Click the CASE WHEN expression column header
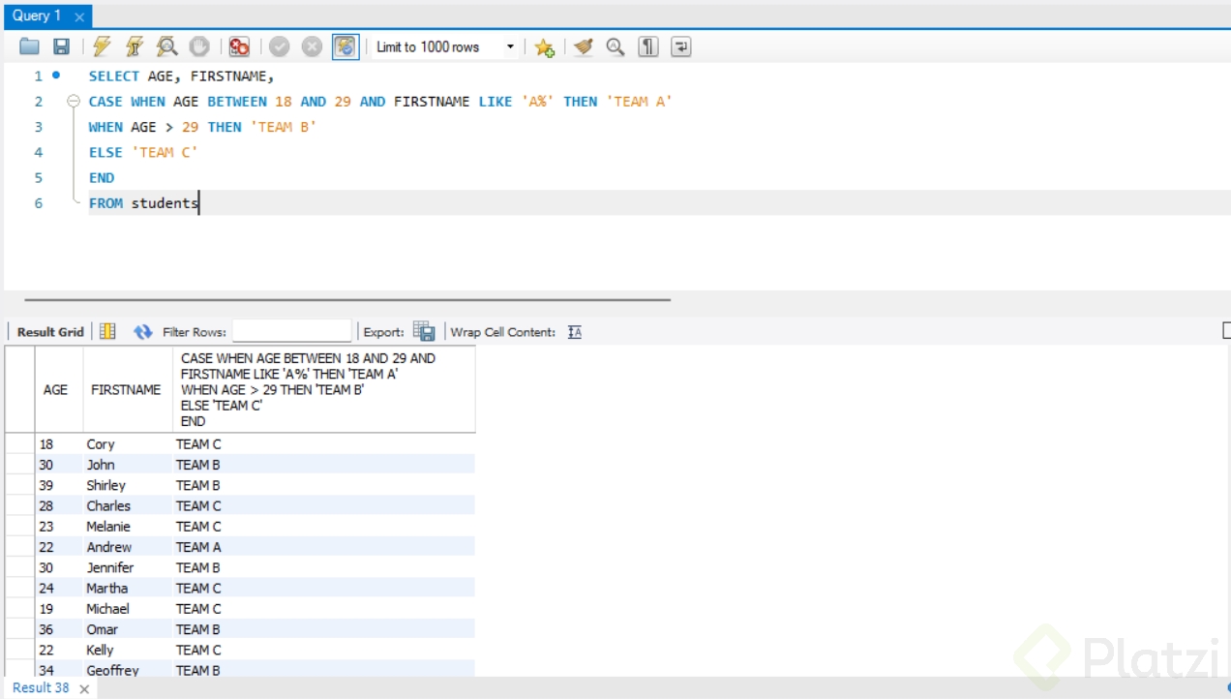 [324, 389]
